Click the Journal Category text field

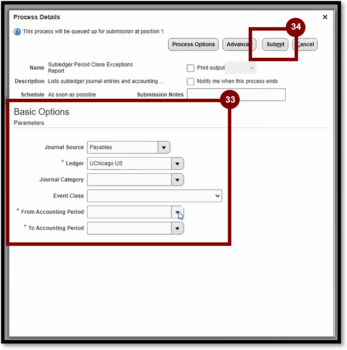click(x=129, y=180)
